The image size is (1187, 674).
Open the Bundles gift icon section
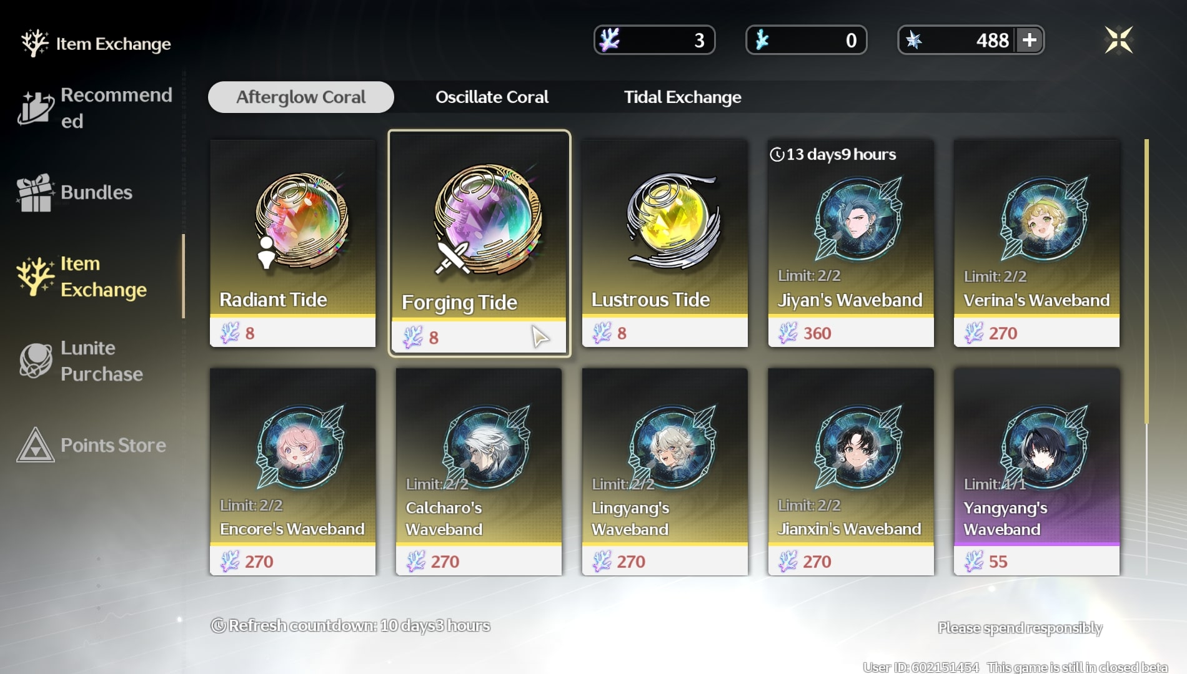click(34, 192)
